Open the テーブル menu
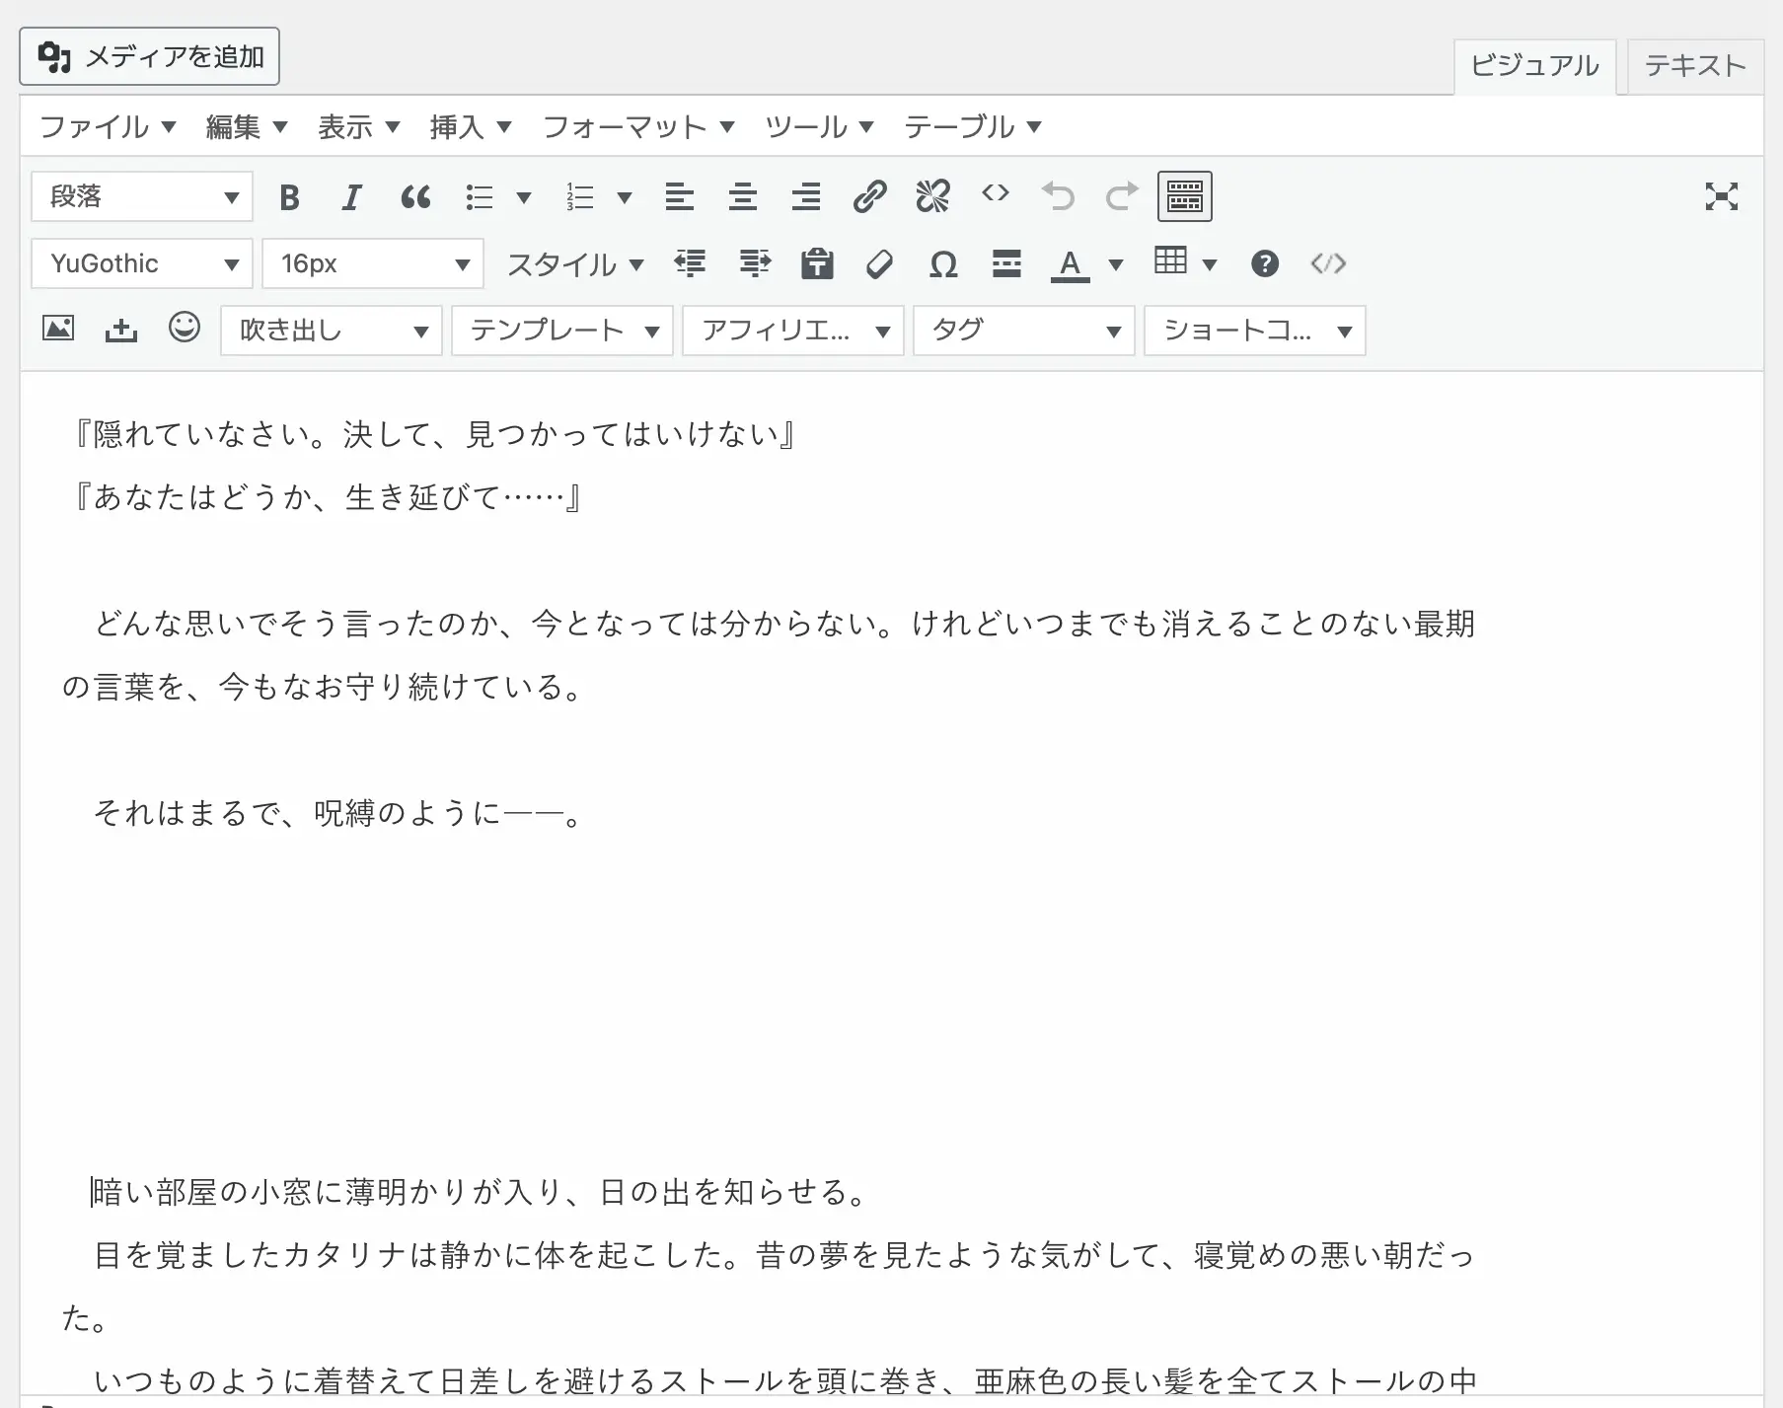Viewport: 1783px width, 1408px height. [x=973, y=126]
